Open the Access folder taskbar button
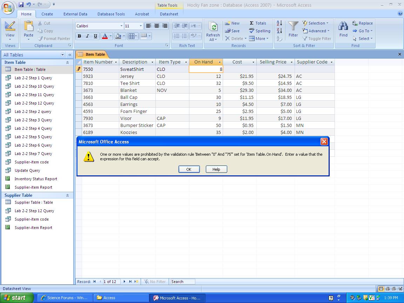Viewport: 404px width, 303px height. 121,298
